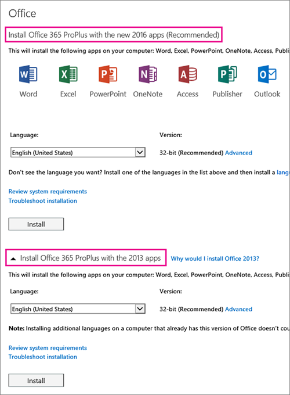This screenshot has width=290, height=395.
Task: Click the 'PowerPoint' label text
Action: tap(108, 94)
